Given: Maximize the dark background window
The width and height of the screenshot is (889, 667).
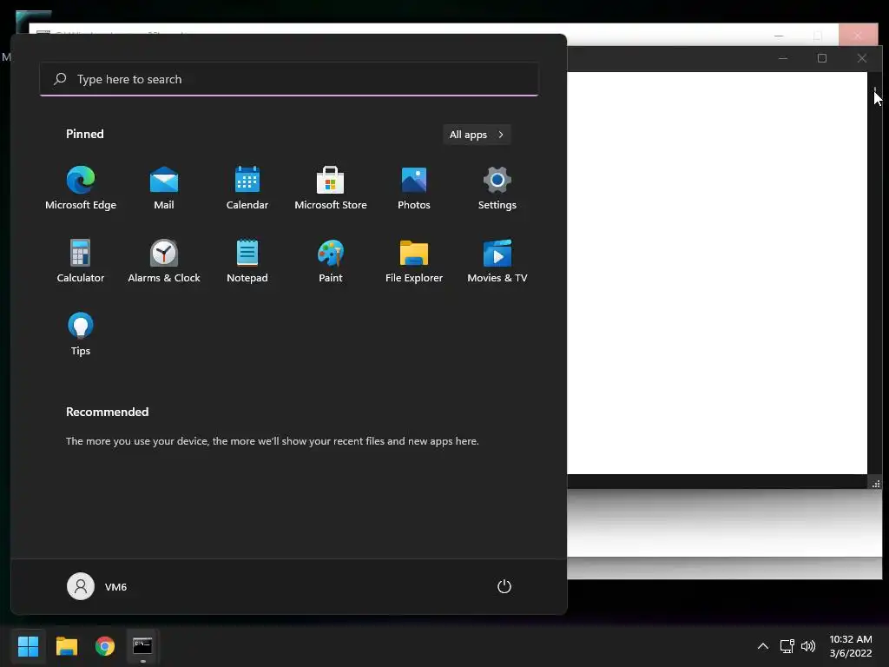Looking at the screenshot, I should pyautogui.click(x=822, y=58).
